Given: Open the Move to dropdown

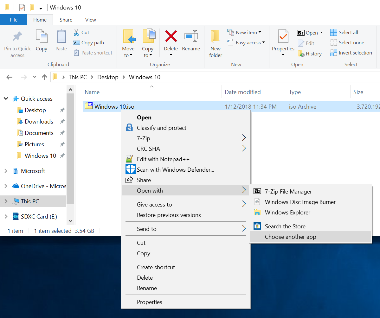Looking at the screenshot, I should [128, 52].
